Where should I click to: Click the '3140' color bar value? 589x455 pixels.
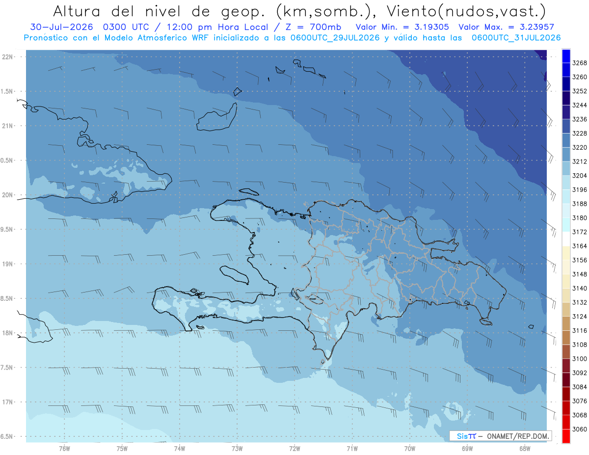coord(580,289)
